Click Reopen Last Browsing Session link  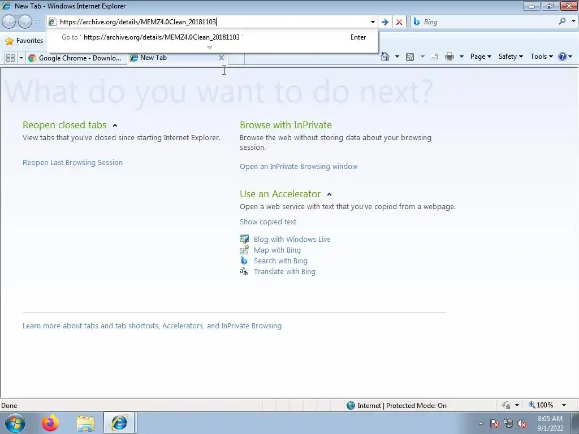72,162
